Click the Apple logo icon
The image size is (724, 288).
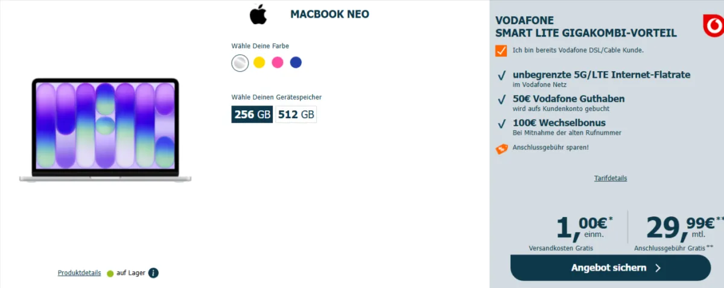[258, 15]
